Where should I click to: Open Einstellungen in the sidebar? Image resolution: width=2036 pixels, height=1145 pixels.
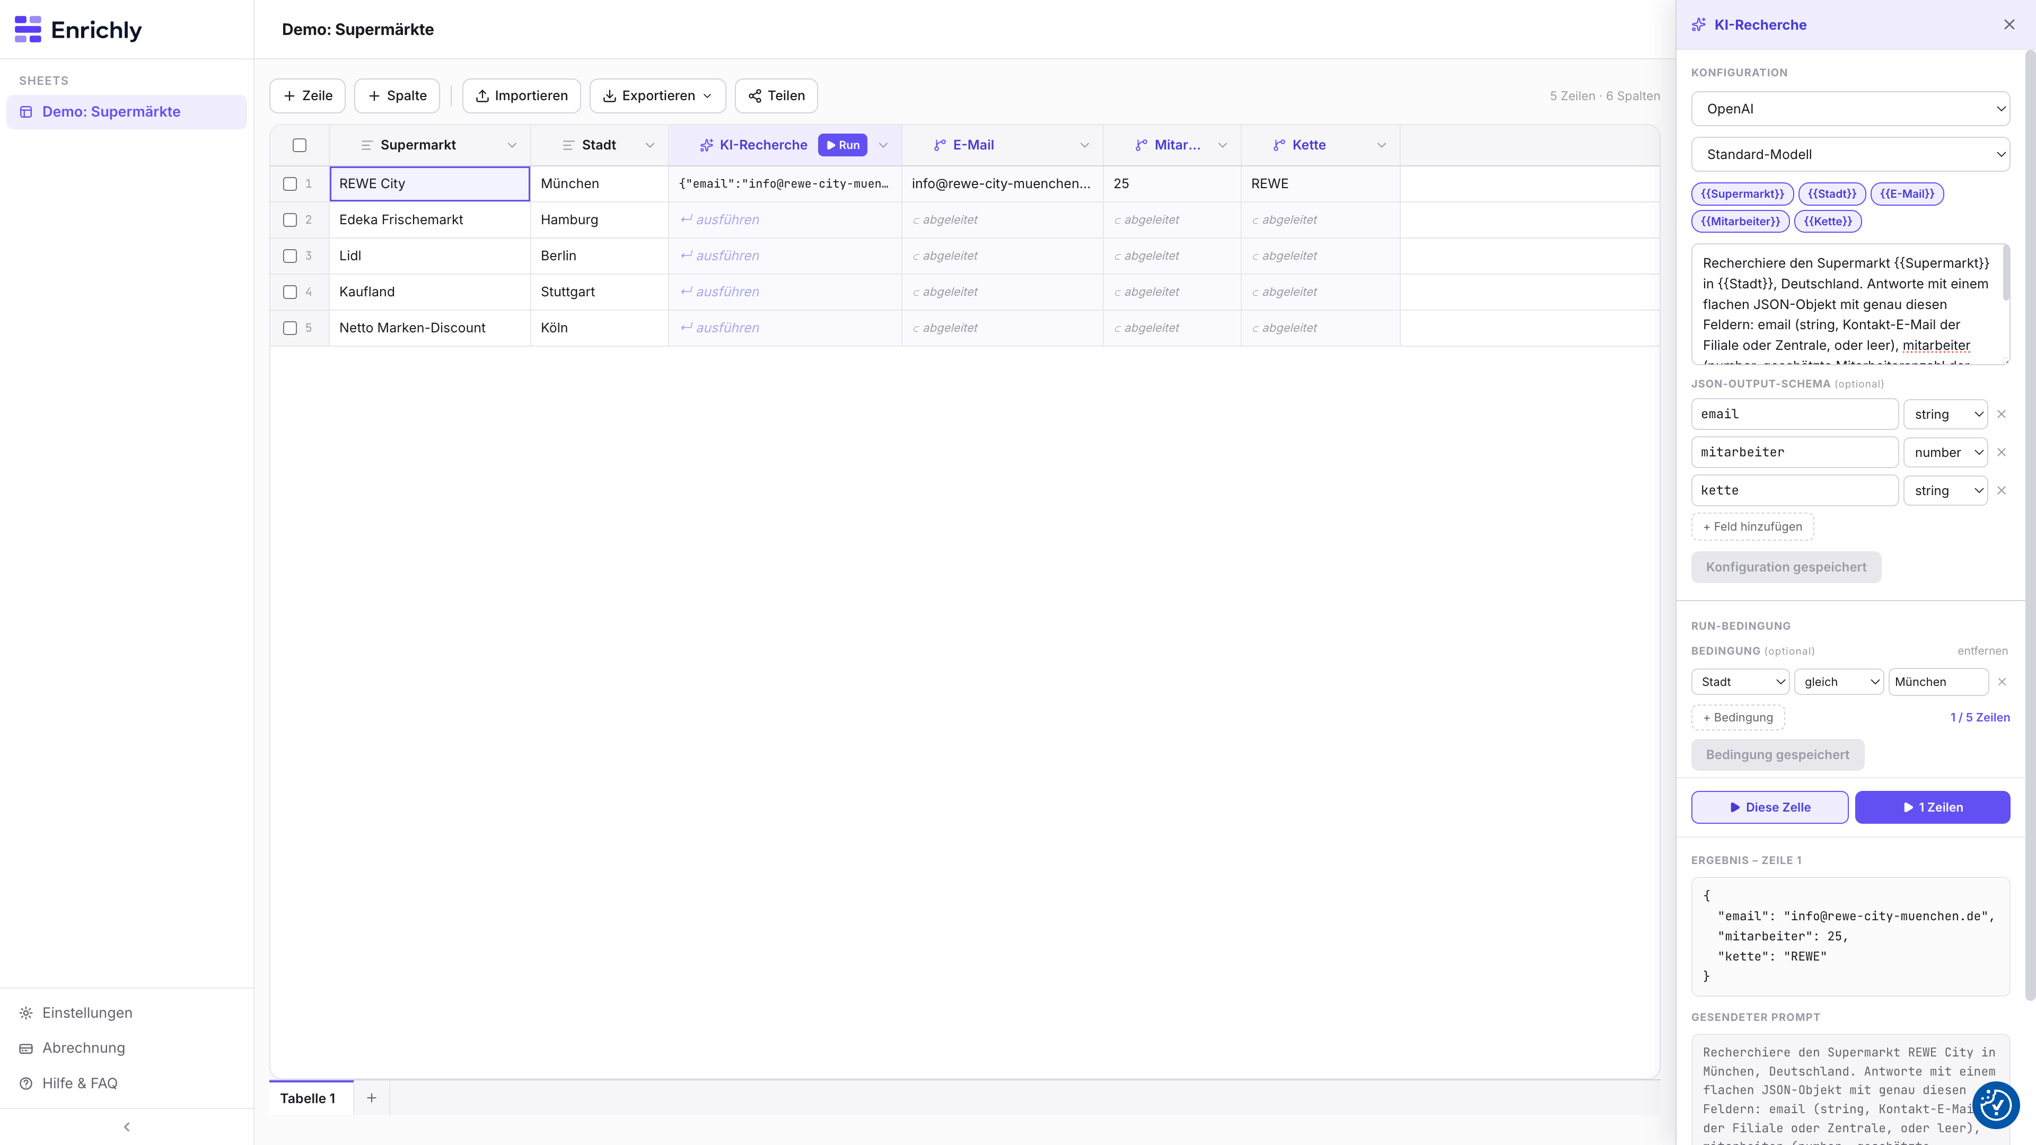tap(87, 1013)
